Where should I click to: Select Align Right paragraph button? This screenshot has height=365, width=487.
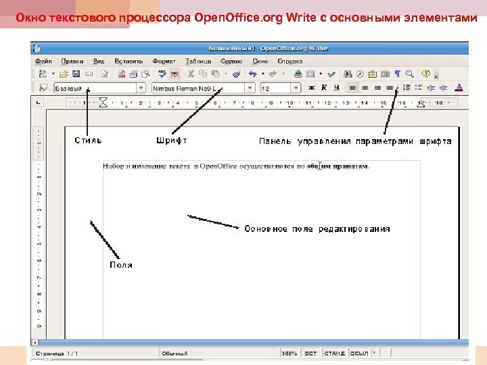point(377,88)
